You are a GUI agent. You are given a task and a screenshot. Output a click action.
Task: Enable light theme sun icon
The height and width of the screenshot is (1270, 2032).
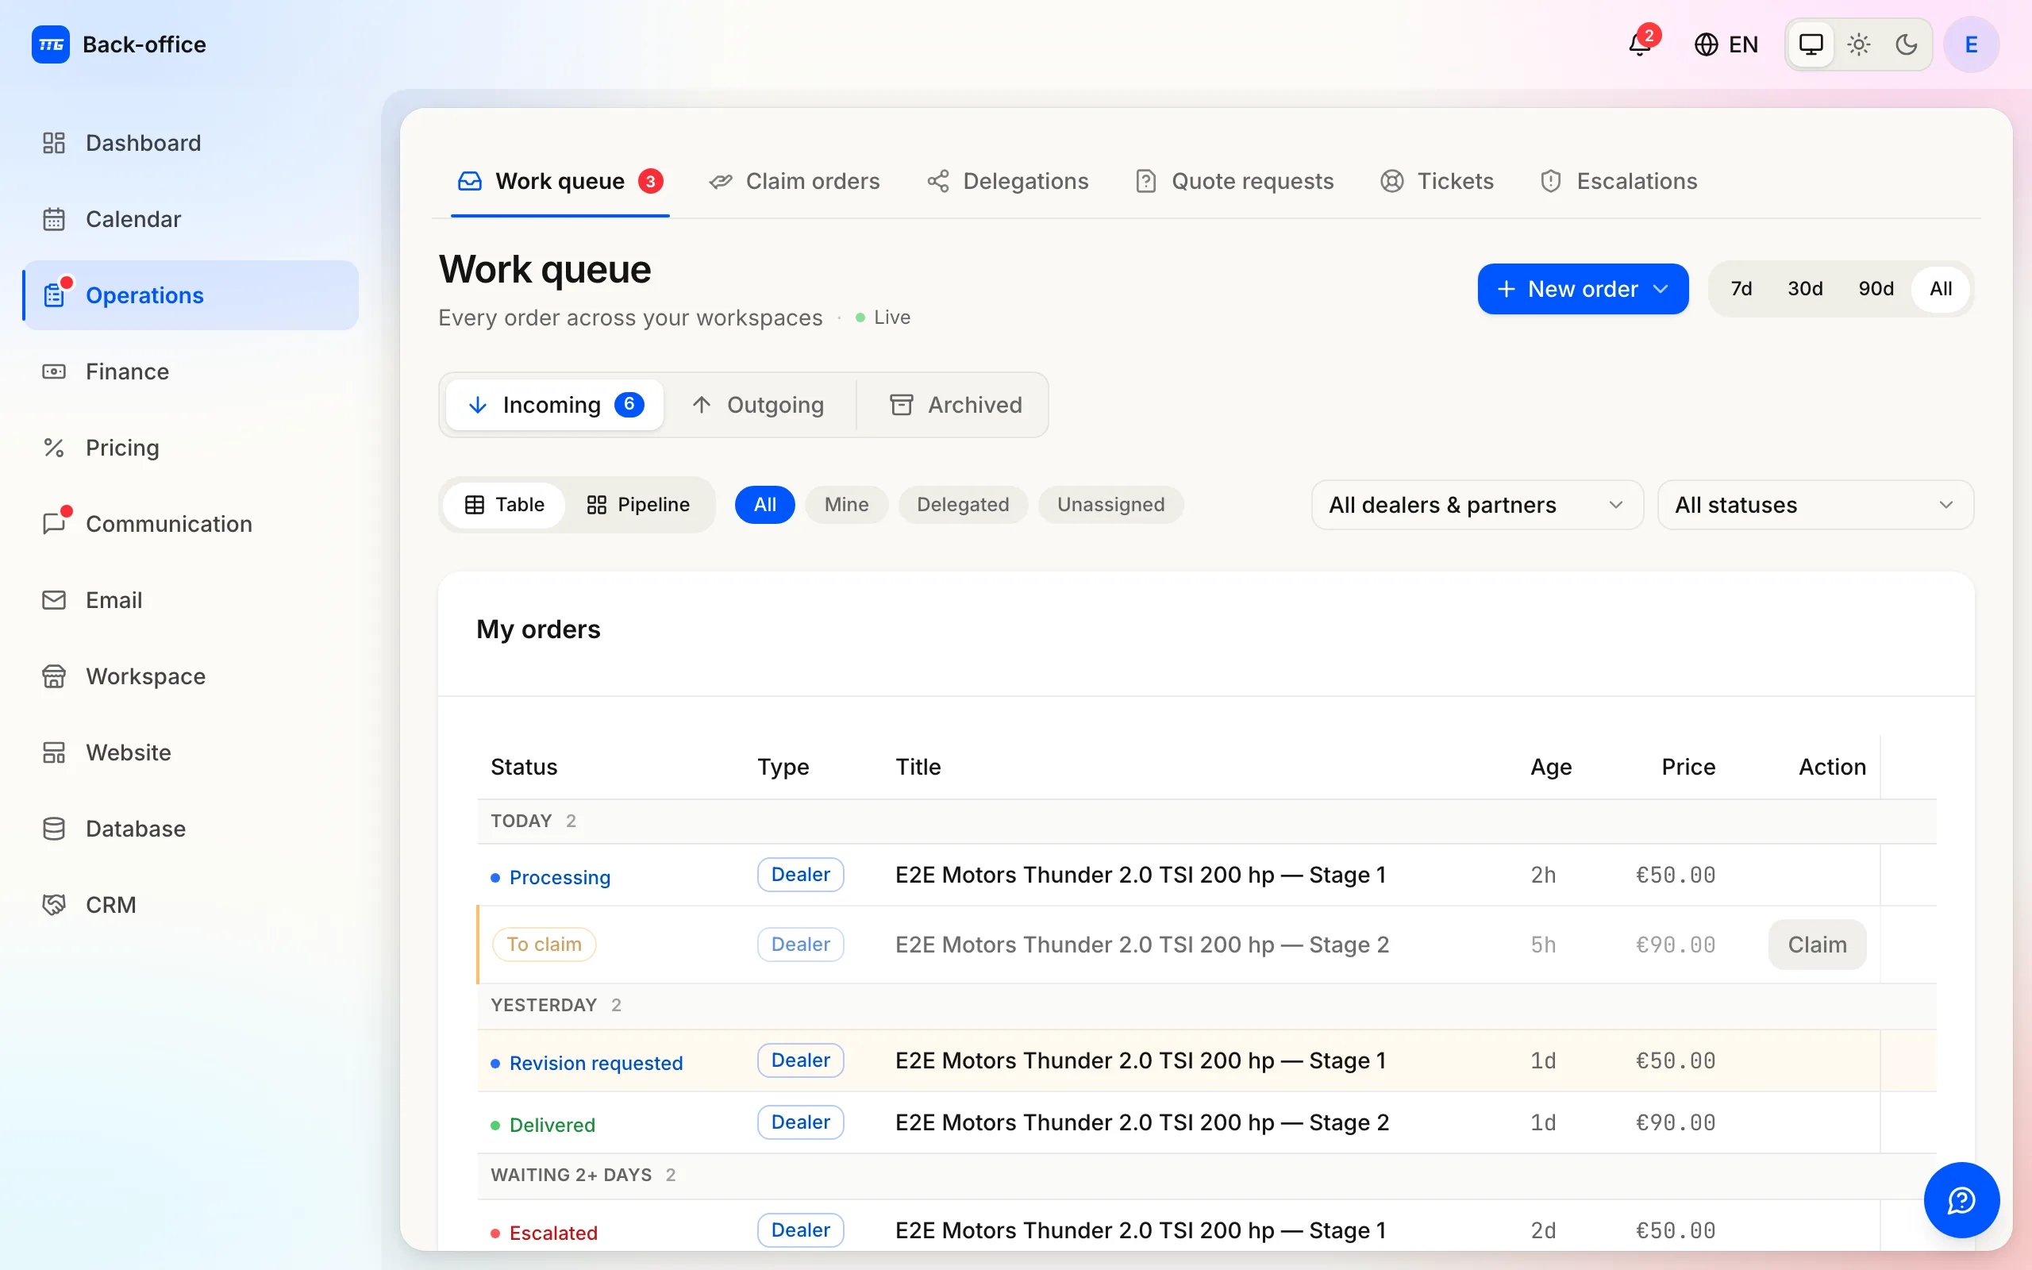point(1859,44)
